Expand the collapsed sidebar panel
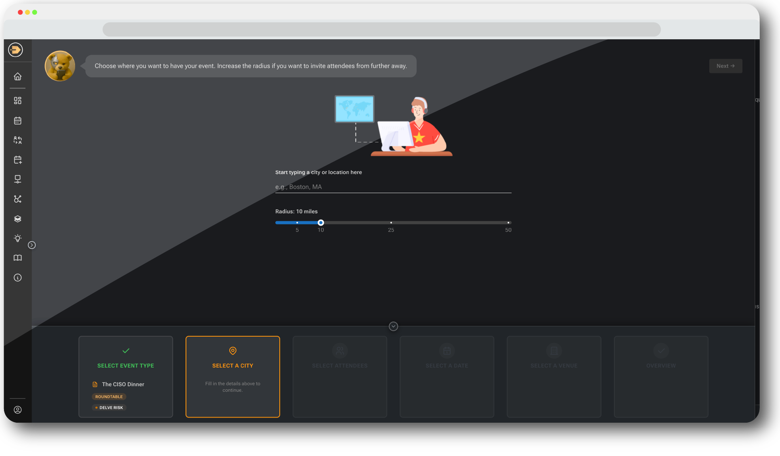780x456 pixels. pos(32,245)
